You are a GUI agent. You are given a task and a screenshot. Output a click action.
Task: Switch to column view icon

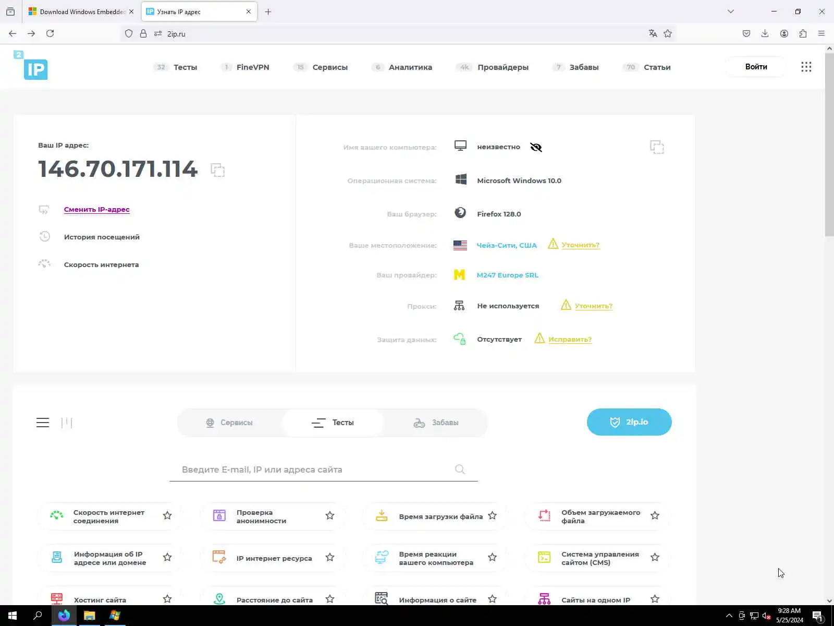[67, 423]
